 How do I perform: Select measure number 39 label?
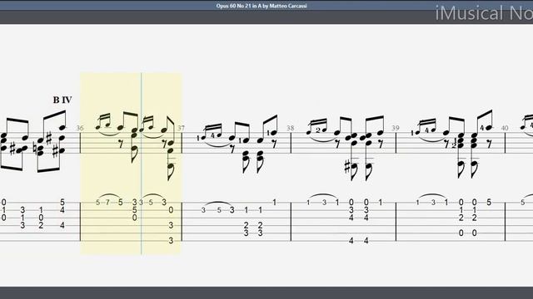pos(396,128)
